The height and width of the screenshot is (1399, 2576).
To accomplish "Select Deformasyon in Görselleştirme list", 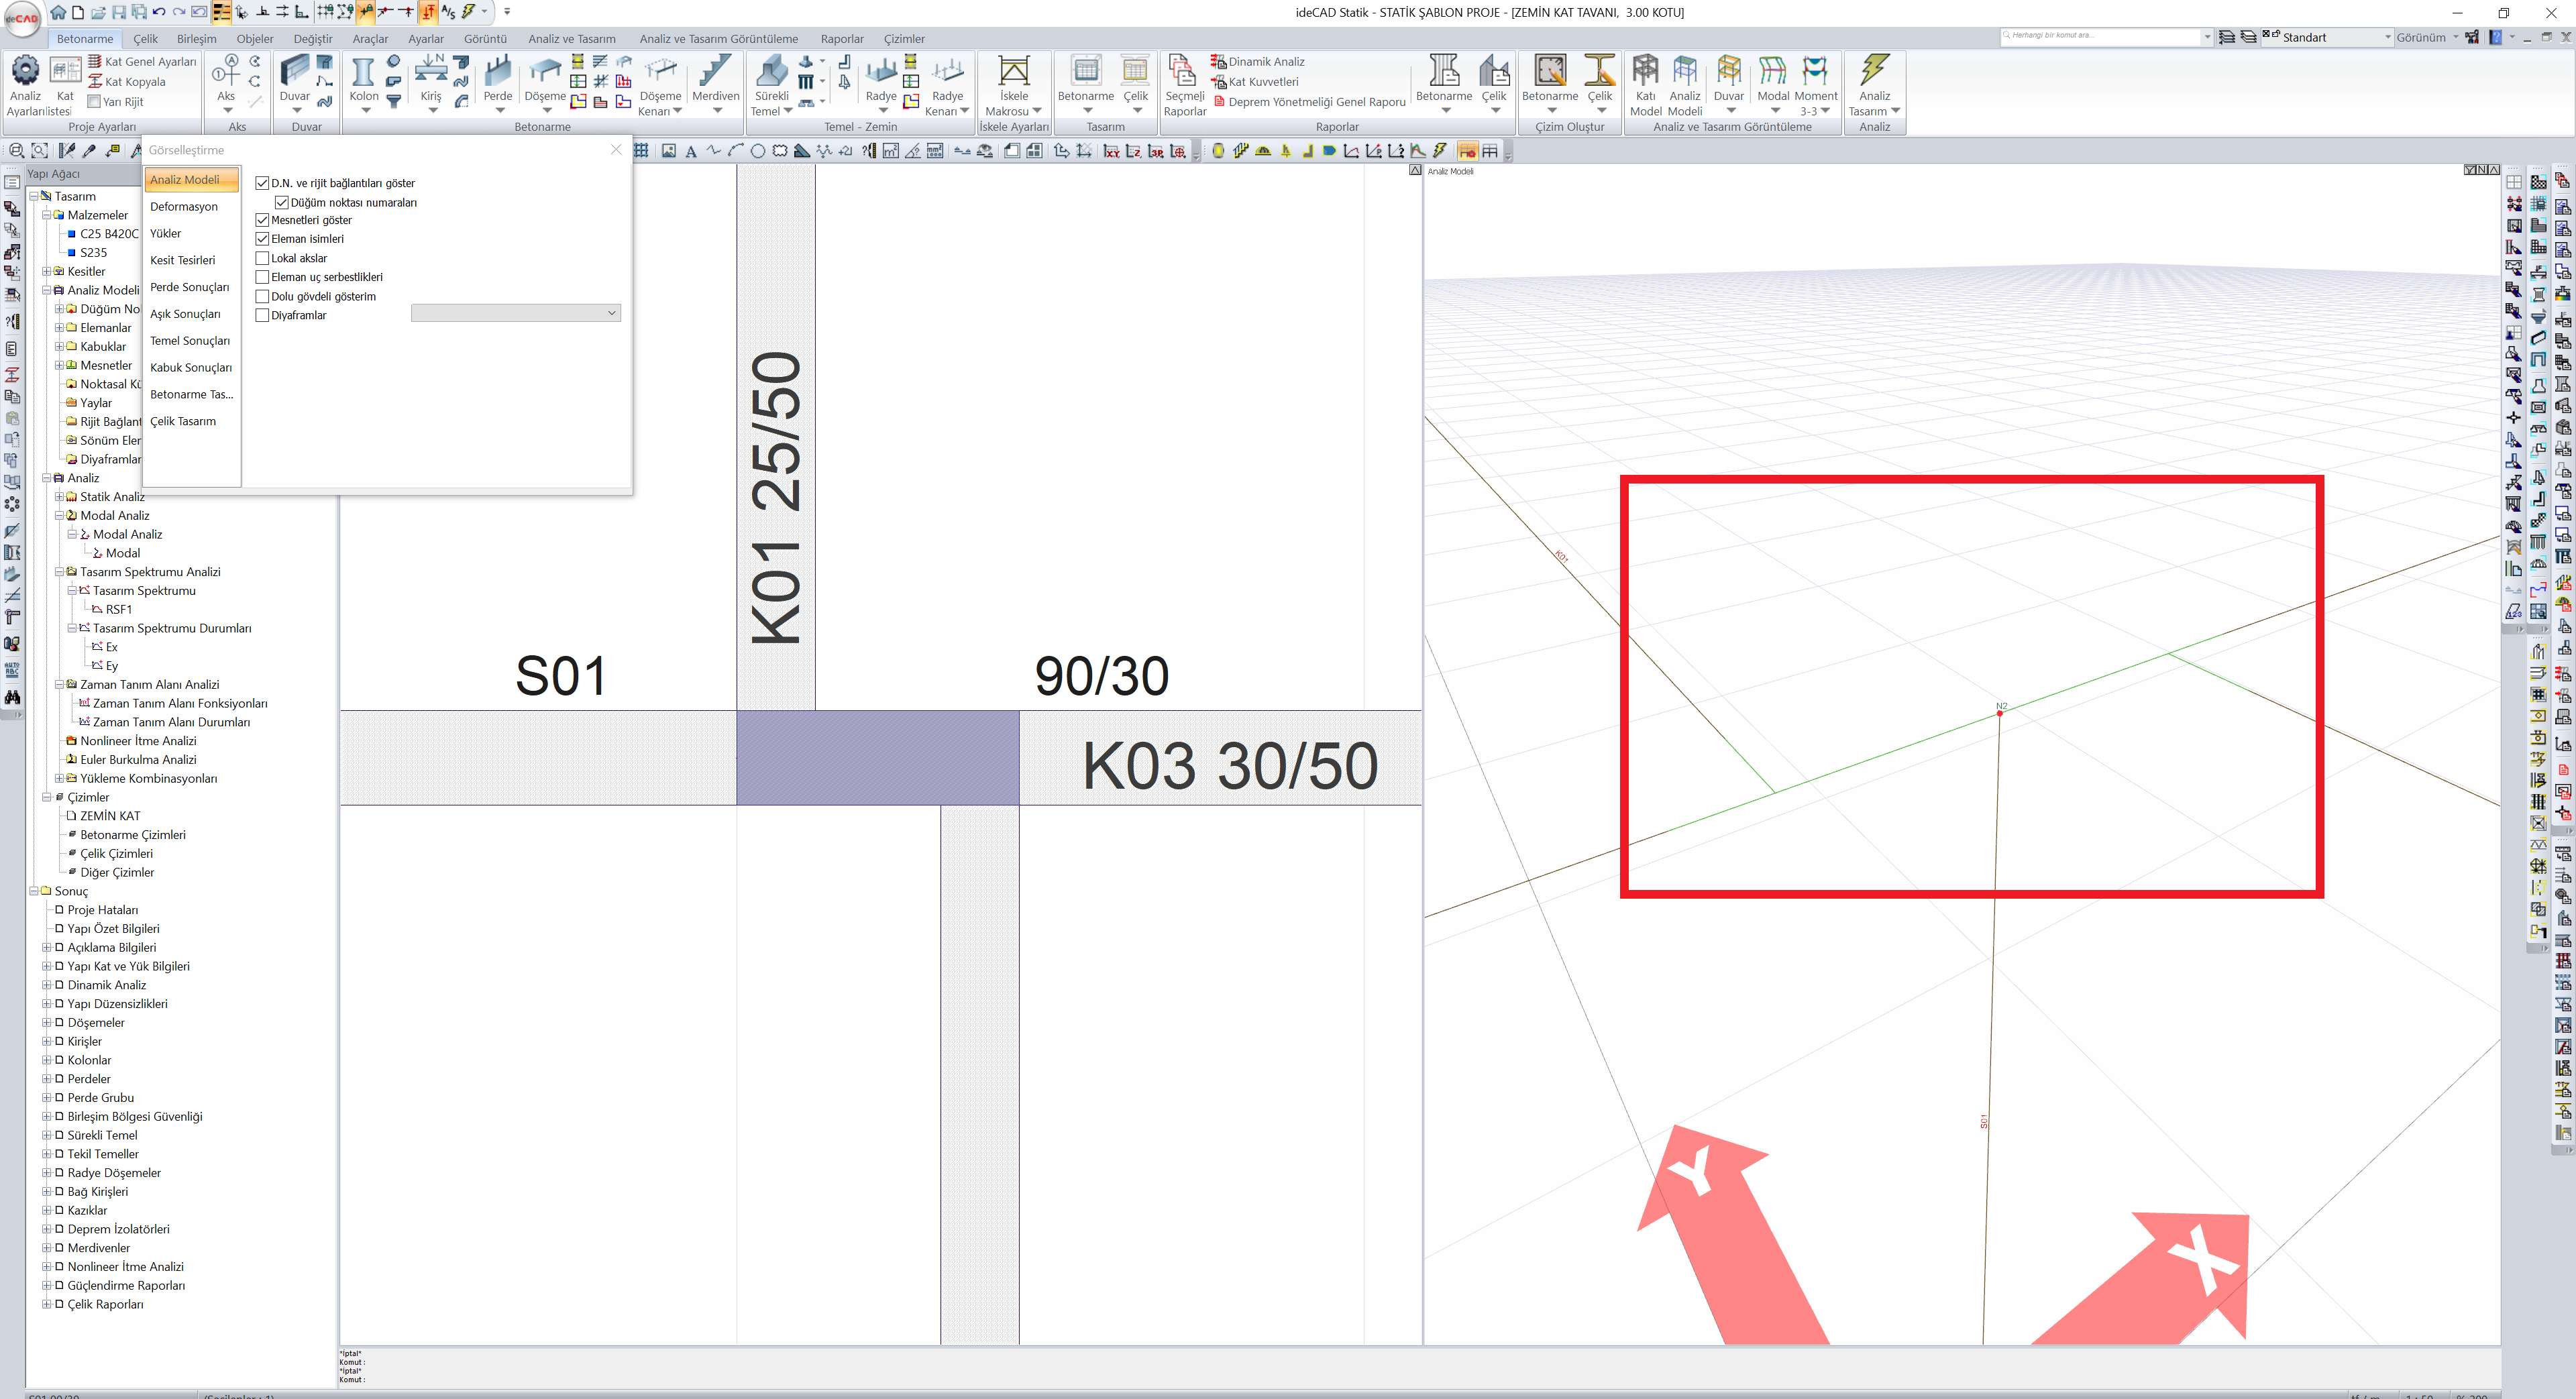I will (184, 206).
